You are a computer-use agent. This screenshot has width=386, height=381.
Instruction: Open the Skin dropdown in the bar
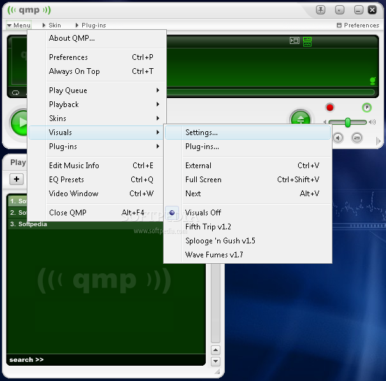(52, 25)
